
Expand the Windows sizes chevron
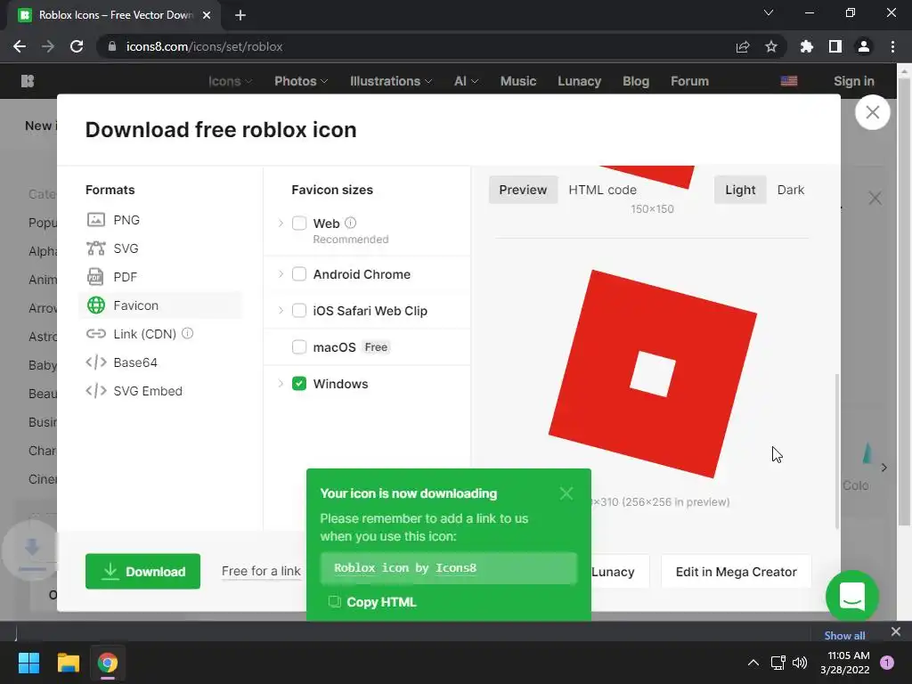[281, 384]
